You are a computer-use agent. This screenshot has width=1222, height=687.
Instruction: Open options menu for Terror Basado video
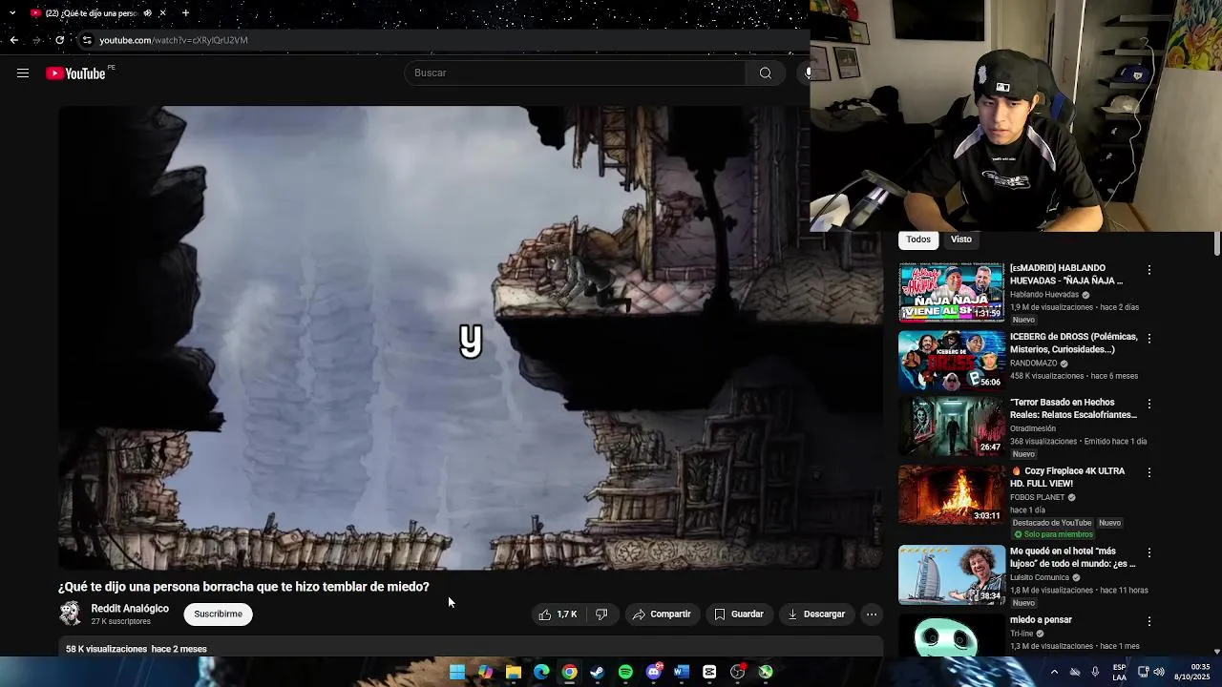click(x=1149, y=404)
